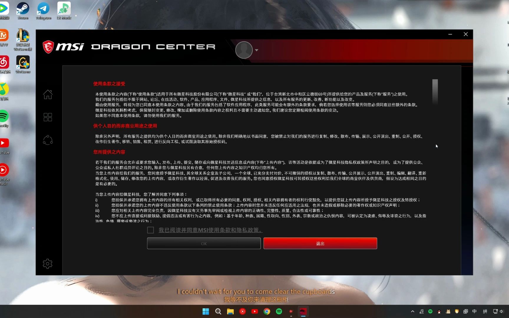
Task: Open File Explorer from the taskbar
Action: tap(230, 312)
